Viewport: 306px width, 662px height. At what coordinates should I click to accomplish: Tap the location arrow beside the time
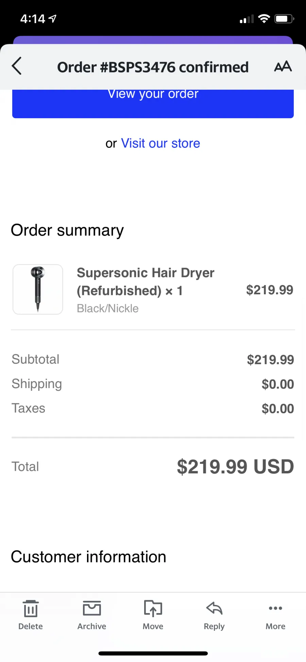point(52,18)
